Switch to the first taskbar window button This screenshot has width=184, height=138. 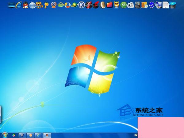pos(22,136)
